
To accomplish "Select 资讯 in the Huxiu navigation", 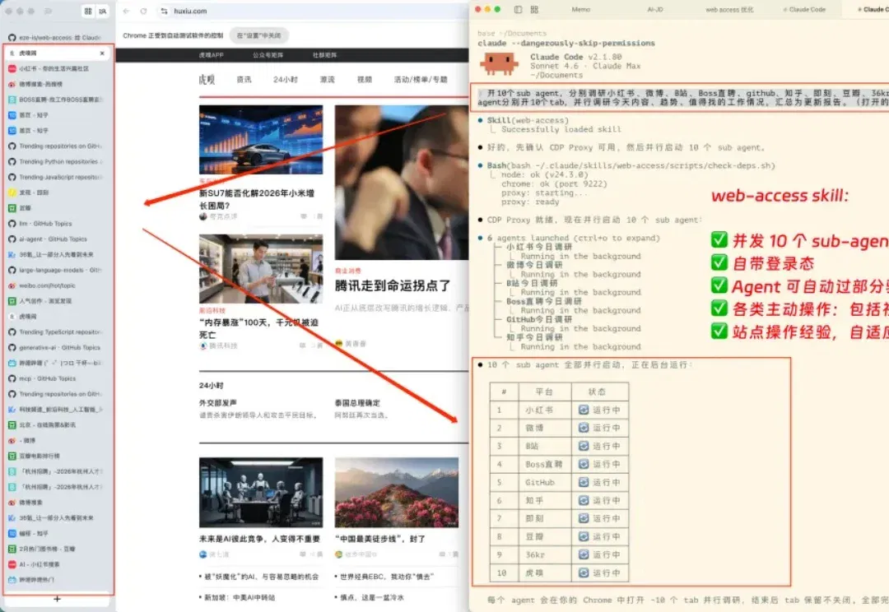I will (x=244, y=79).
